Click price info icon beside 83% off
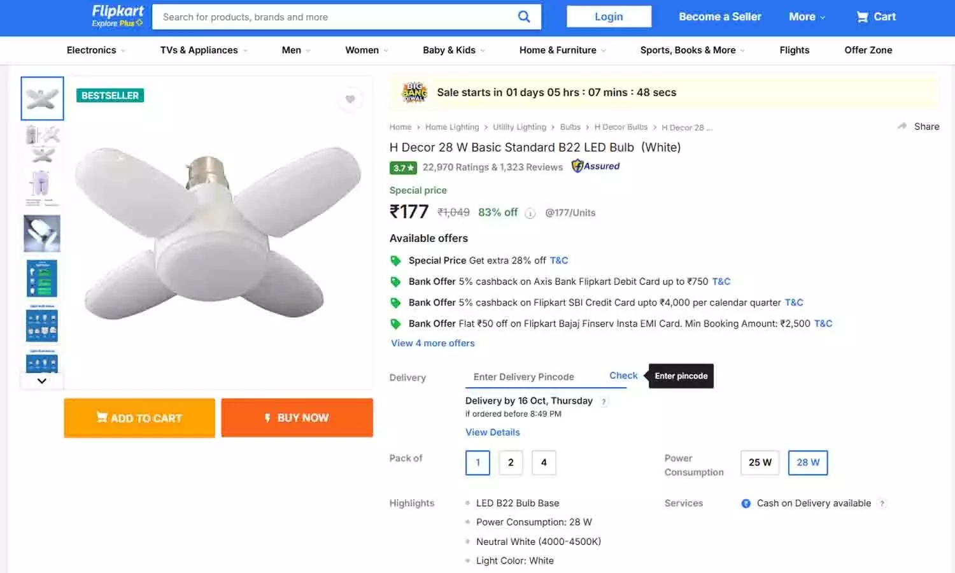The height and width of the screenshot is (573, 955). (530, 213)
